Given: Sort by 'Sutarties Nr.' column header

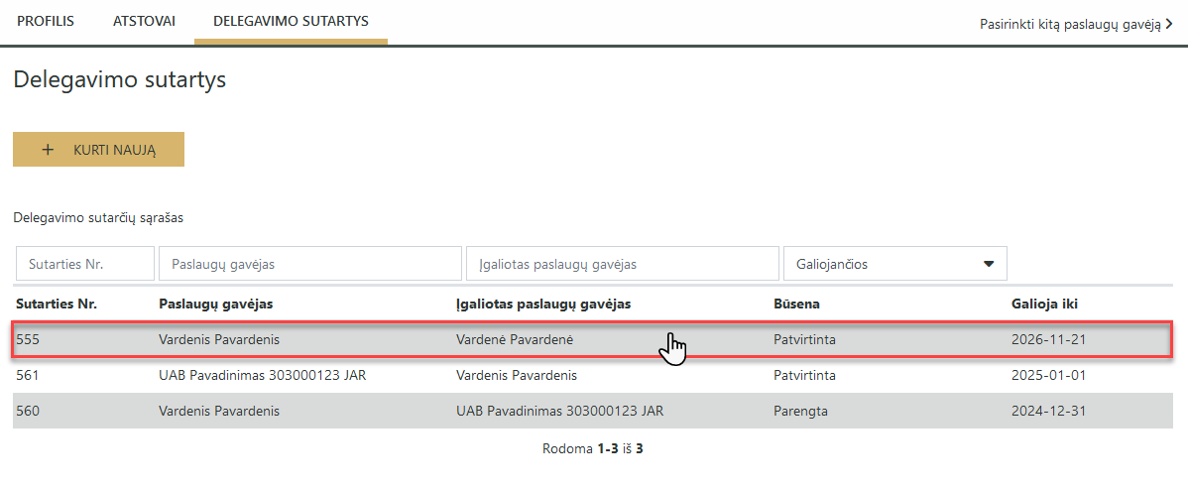Looking at the screenshot, I should click(56, 304).
